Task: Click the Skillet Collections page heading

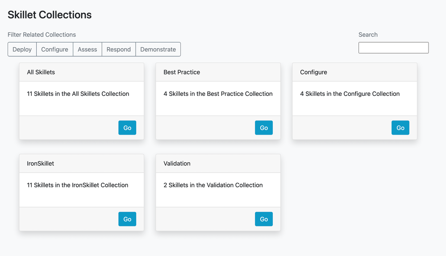Action: tap(50, 15)
